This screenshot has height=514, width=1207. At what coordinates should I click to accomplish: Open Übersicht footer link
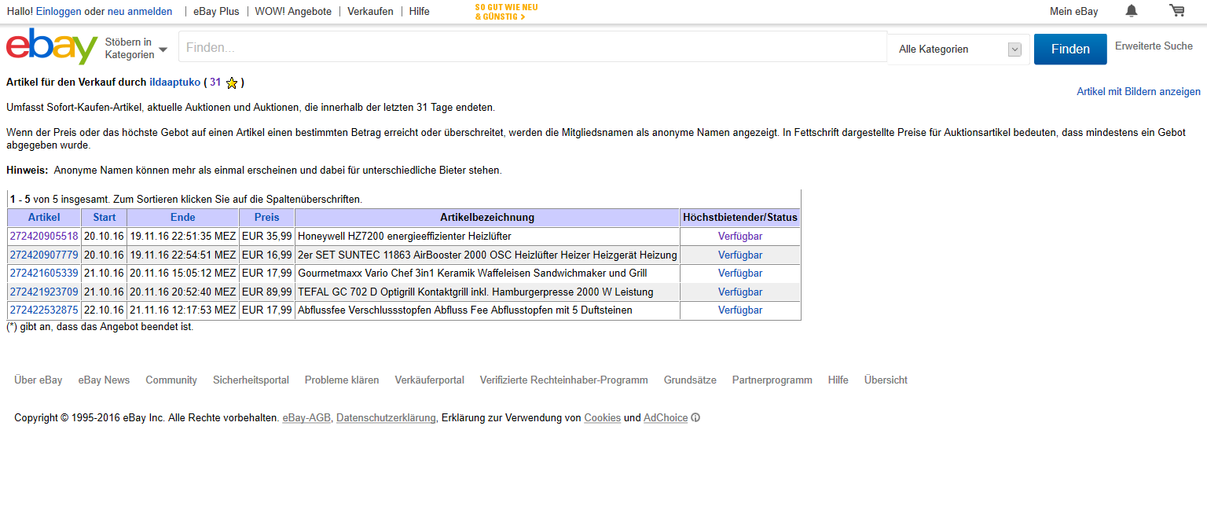(886, 380)
